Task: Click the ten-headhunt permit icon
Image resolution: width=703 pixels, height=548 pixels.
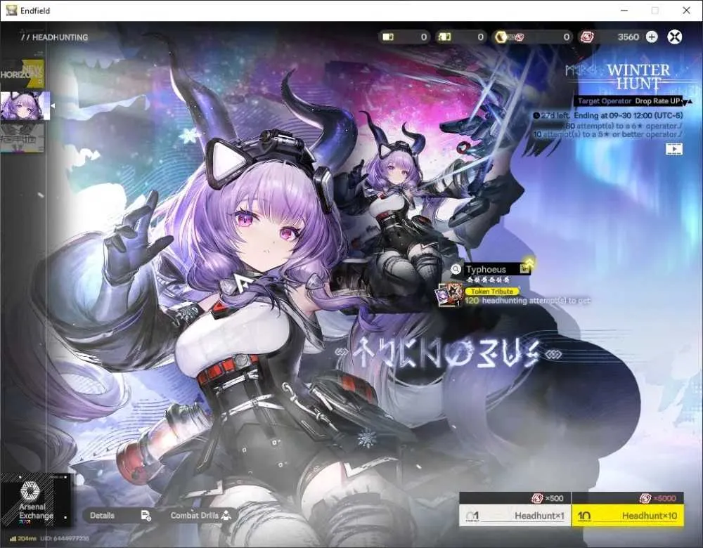Action: point(444,37)
